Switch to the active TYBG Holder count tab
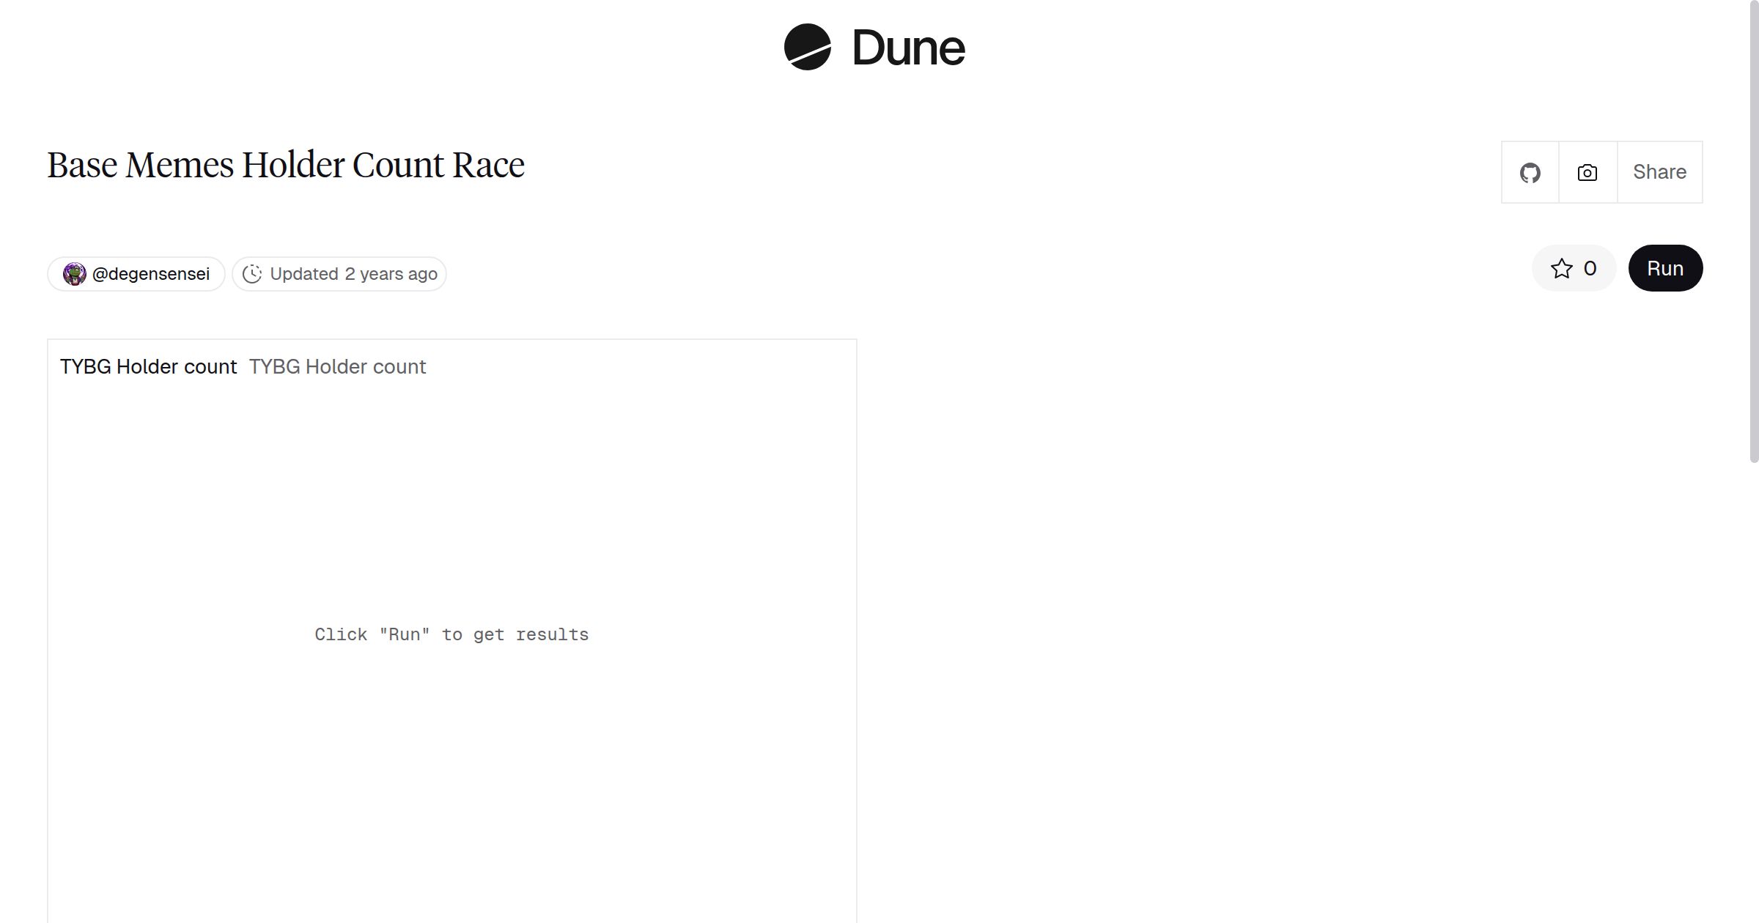 [x=148, y=366]
